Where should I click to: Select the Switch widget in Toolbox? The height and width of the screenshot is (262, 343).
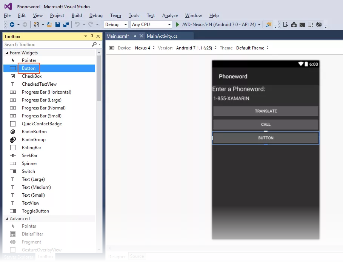49,171
